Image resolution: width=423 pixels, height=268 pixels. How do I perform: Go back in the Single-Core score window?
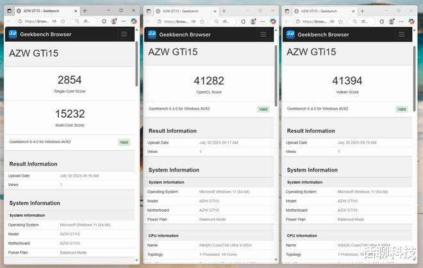[x=10, y=21]
